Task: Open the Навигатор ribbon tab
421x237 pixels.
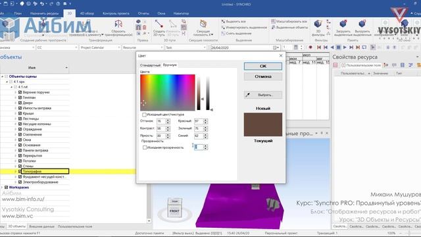Action: pyautogui.click(x=181, y=13)
